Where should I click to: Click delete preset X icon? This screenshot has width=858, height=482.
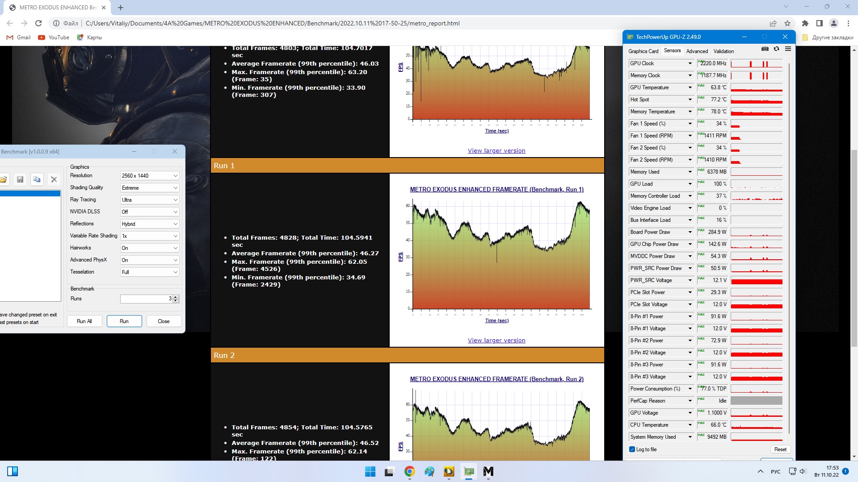[x=54, y=179]
